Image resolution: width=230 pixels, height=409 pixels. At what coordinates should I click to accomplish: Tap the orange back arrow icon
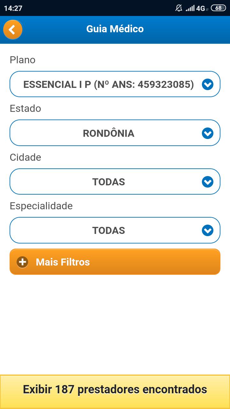tap(12, 30)
